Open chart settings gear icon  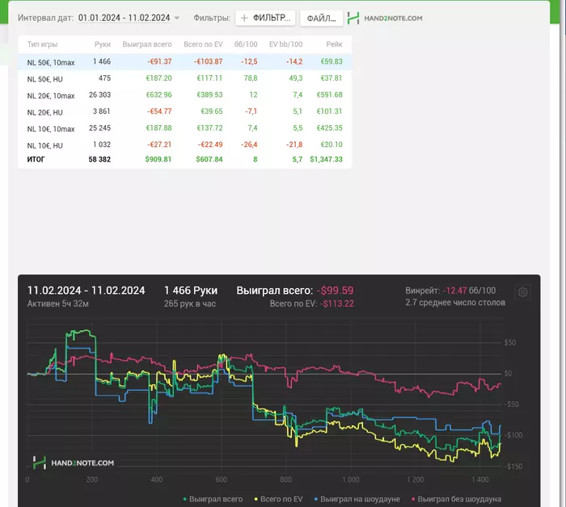pos(523,292)
